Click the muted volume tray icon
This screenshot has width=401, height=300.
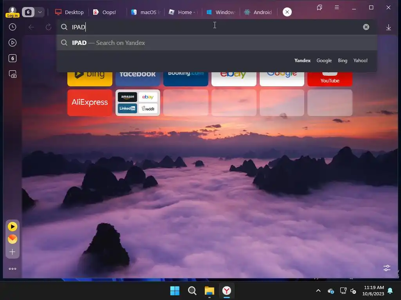[353, 291]
